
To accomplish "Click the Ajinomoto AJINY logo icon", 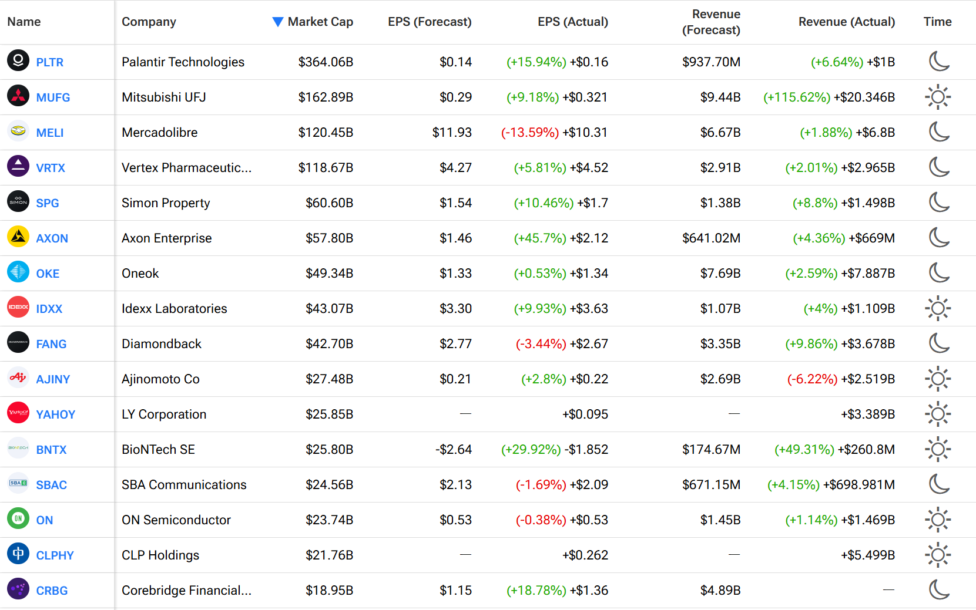I will pos(18,378).
